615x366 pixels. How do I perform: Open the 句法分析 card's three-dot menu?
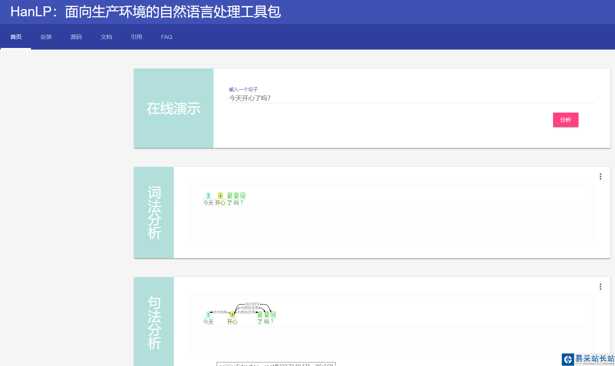pos(600,287)
